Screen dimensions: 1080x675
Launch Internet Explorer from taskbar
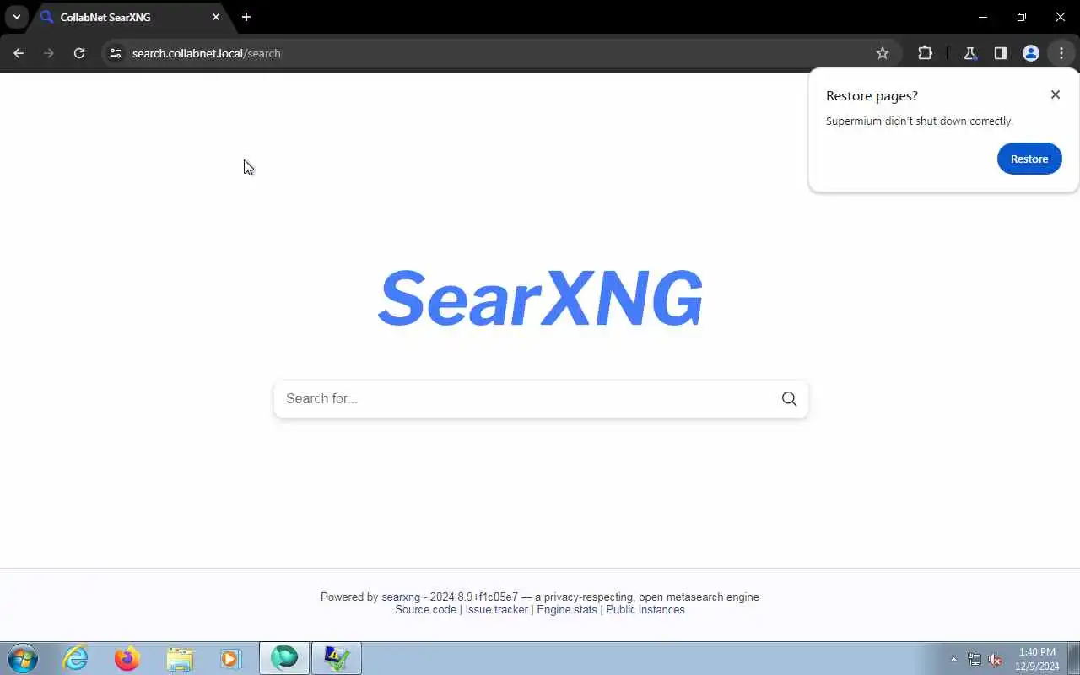(x=76, y=658)
